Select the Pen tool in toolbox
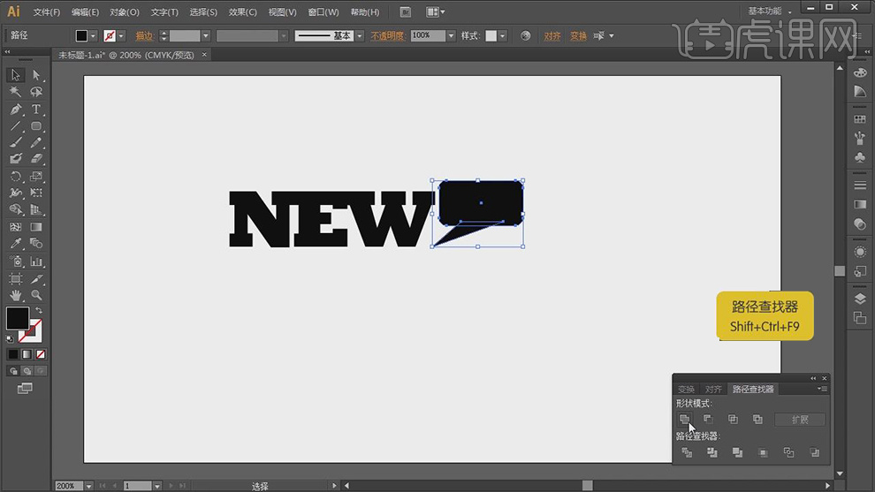This screenshot has height=492, width=875. click(16, 110)
